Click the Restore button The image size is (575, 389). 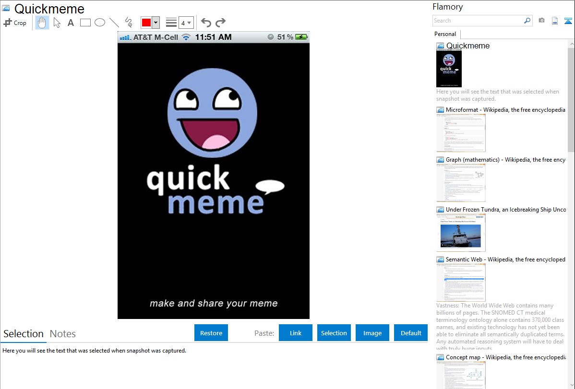click(211, 333)
